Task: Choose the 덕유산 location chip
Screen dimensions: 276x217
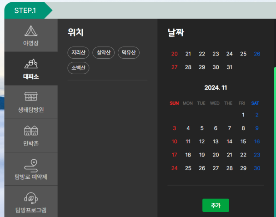Action: click(x=129, y=52)
